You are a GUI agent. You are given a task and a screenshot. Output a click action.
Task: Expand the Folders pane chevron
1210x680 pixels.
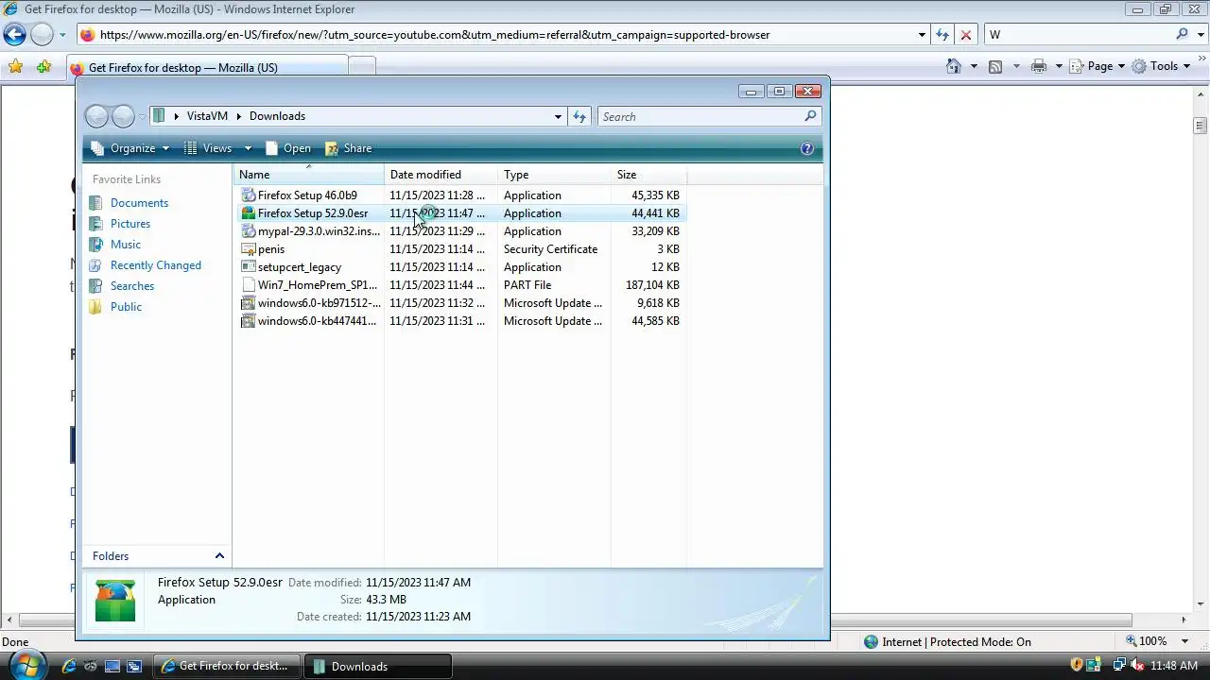click(x=219, y=556)
